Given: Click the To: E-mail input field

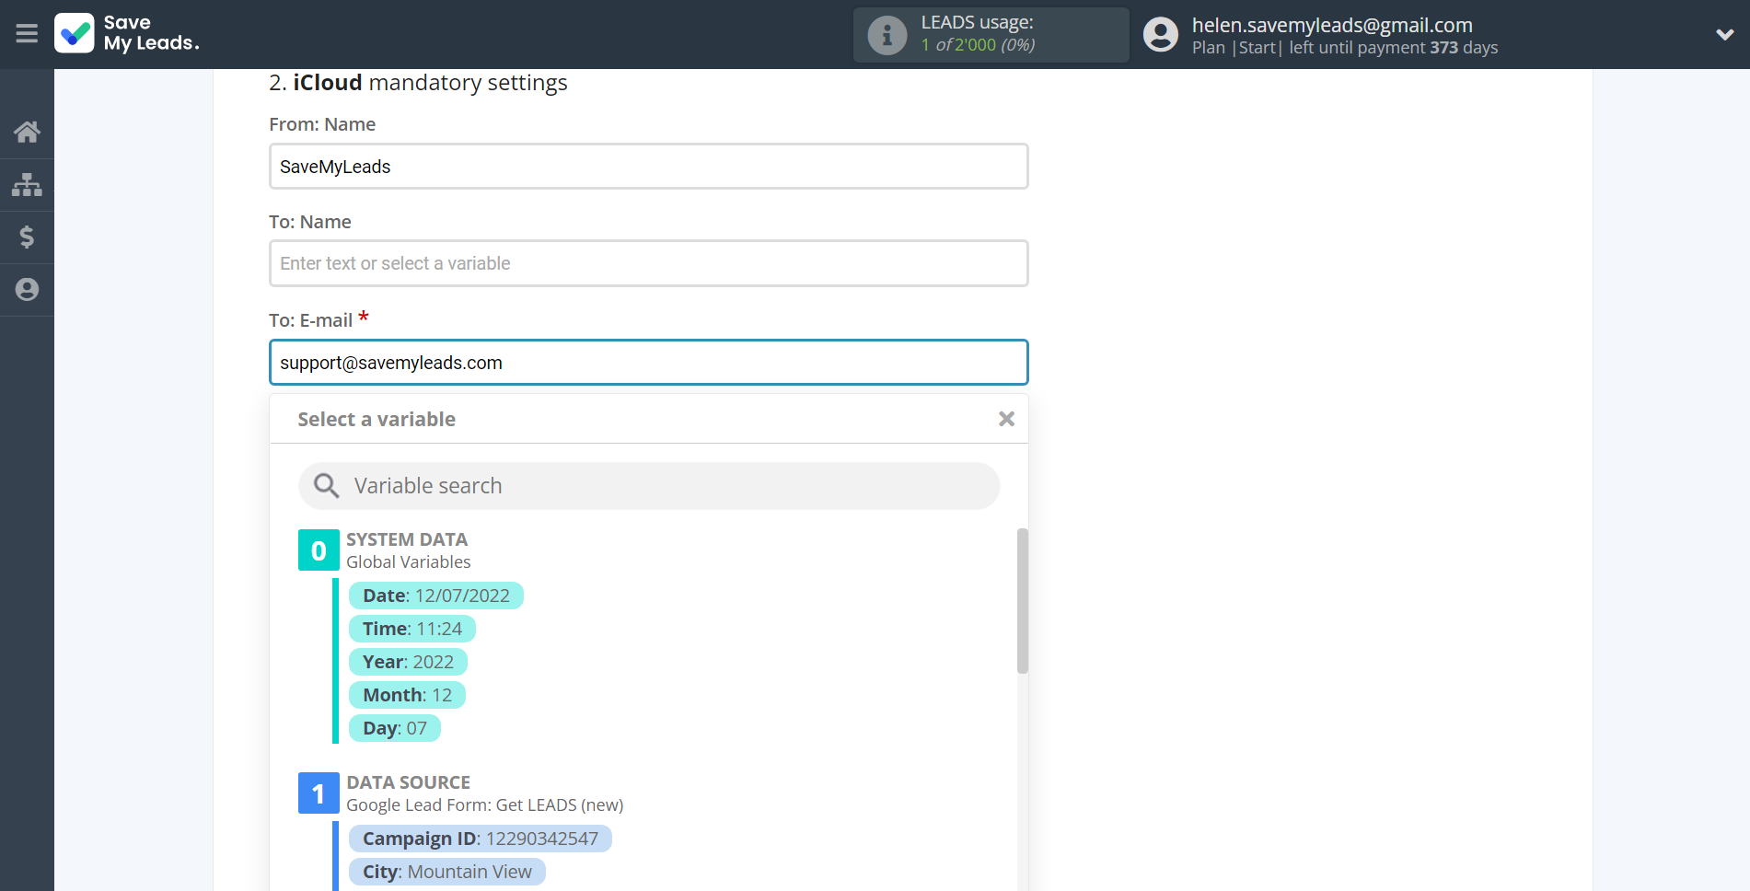Looking at the screenshot, I should 649,363.
